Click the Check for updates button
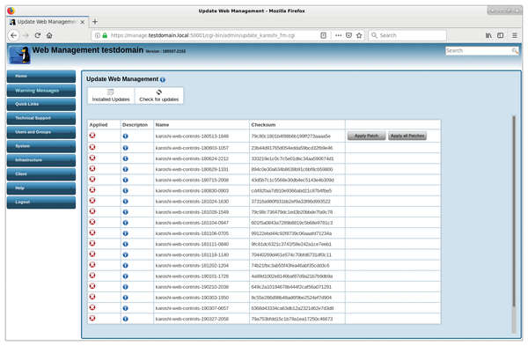This screenshot has height=346, width=528. coord(159,96)
